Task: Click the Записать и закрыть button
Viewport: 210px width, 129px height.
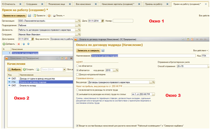Action: pos(88,50)
